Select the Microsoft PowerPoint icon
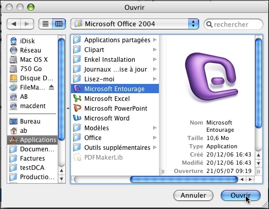 click(x=77, y=108)
